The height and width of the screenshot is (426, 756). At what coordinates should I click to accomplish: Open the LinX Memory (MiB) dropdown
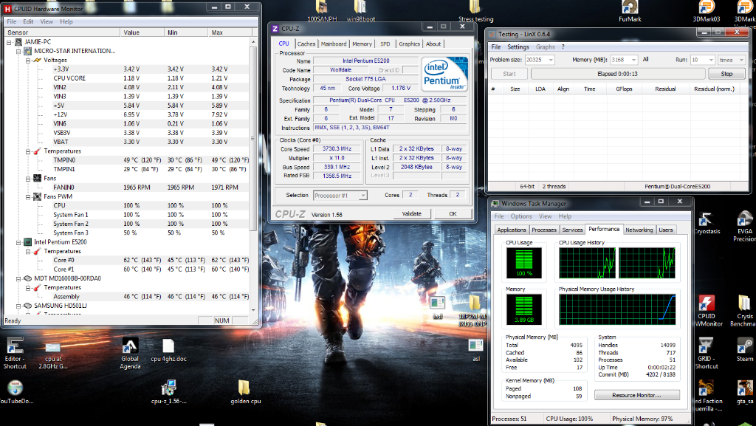click(x=633, y=60)
